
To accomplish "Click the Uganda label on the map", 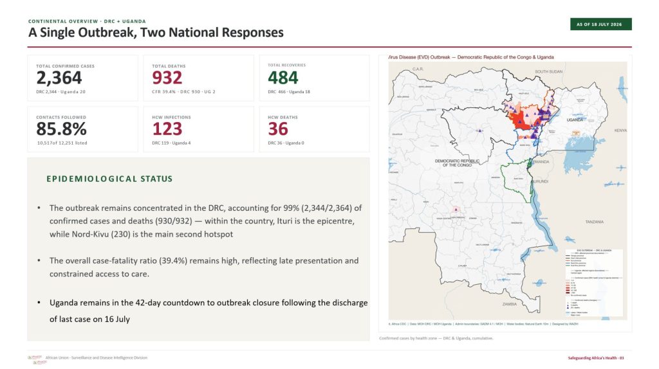I will click(575, 120).
